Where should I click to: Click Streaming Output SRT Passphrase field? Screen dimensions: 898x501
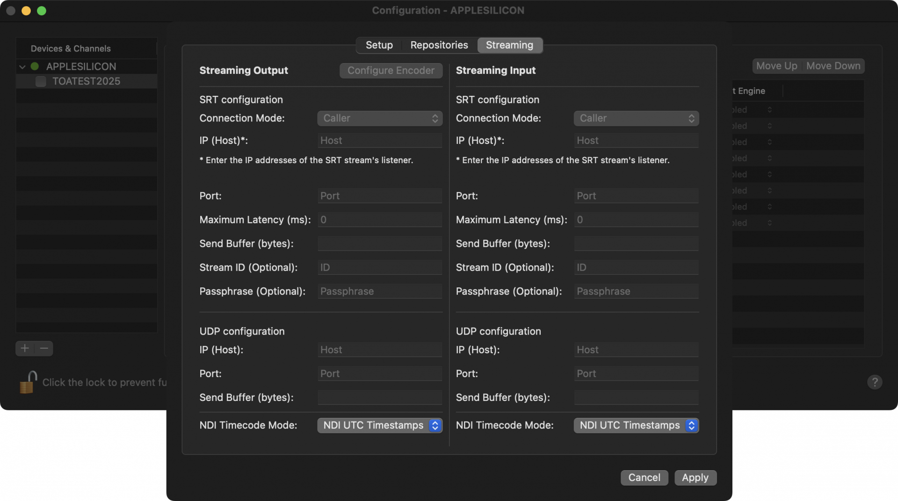[x=379, y=291]
